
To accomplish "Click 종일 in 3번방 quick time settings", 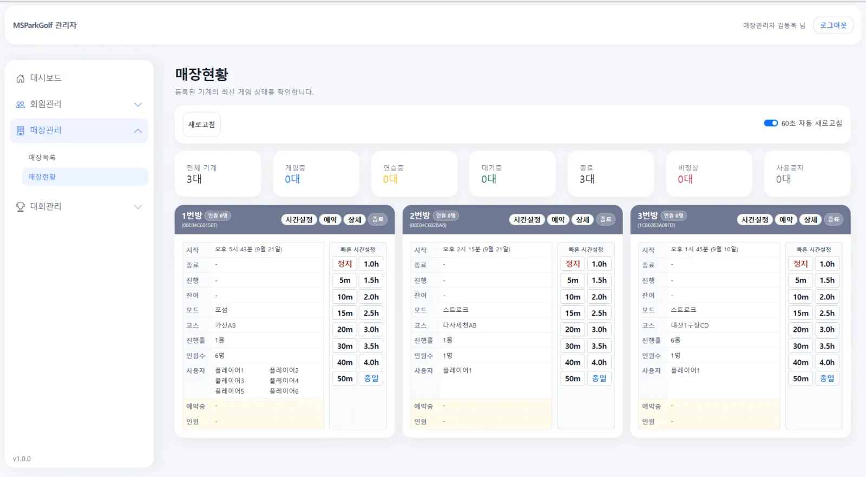I will [827, 378].
